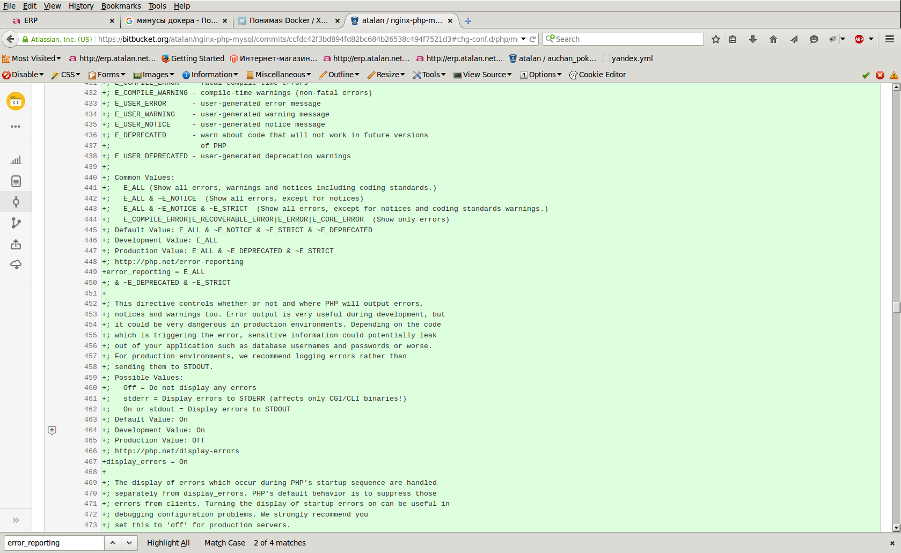Toggle Highlight All in find bar
The image size is (901, 553).
click(x=169, y=543)
